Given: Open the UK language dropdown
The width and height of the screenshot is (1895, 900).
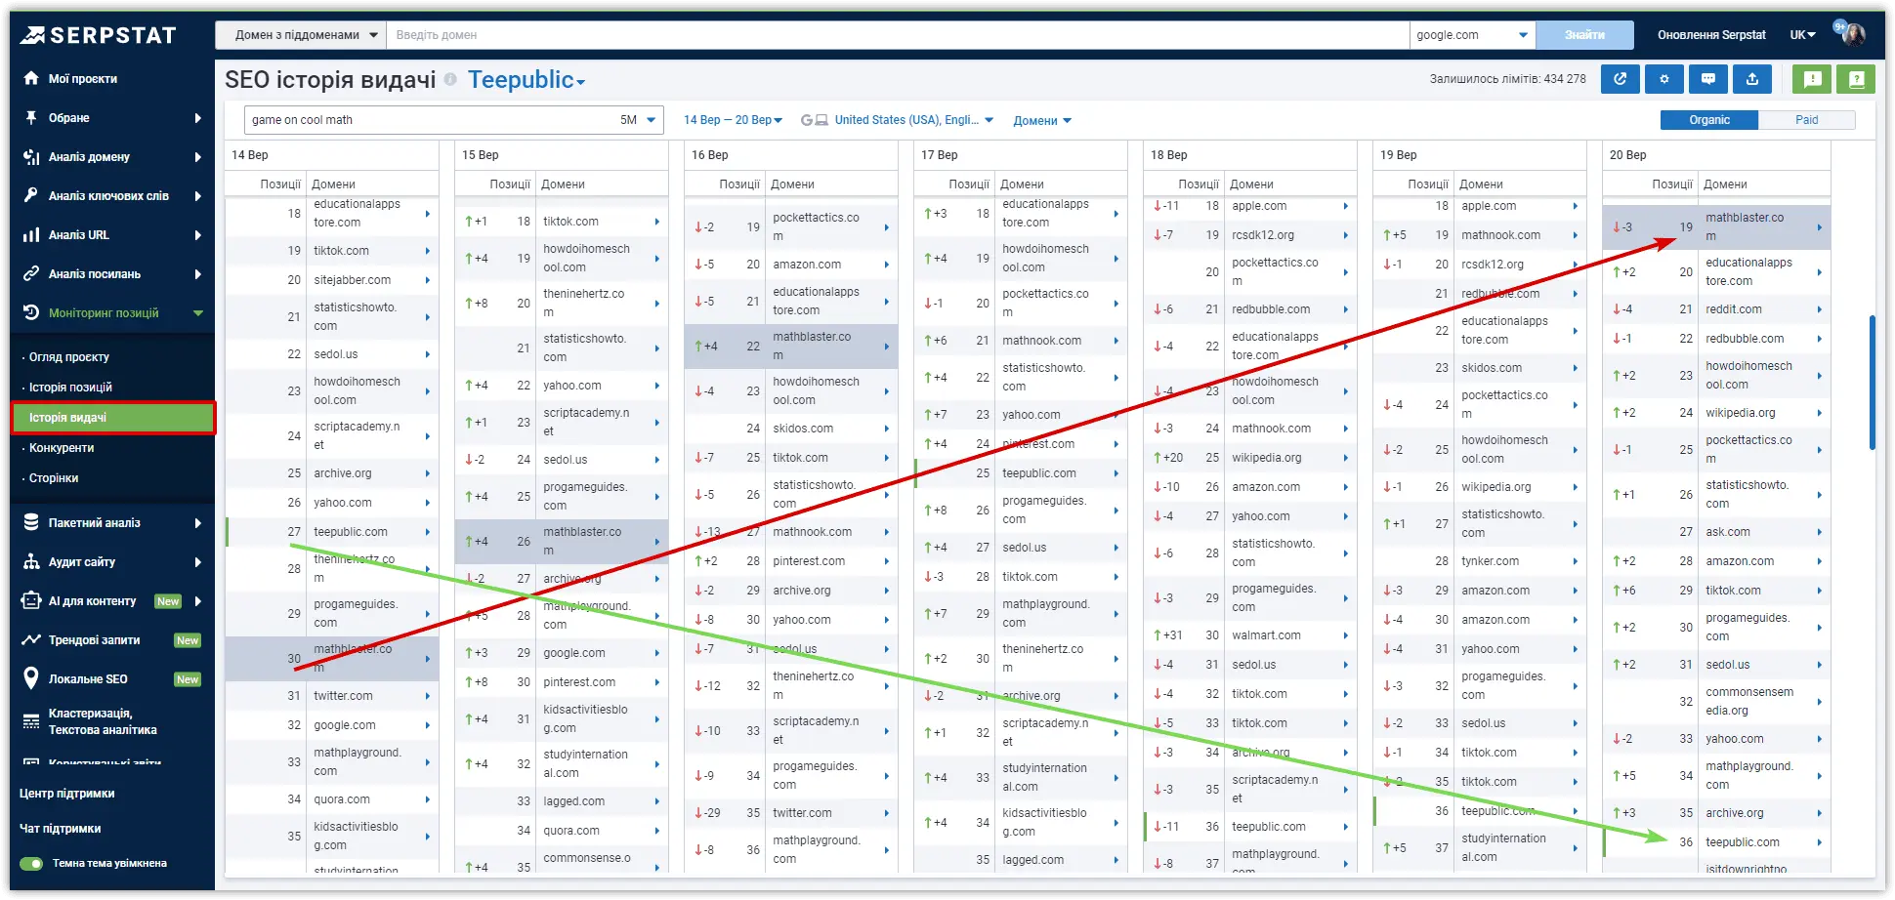Looking at the screenshot, I should tap(1802, 35).
